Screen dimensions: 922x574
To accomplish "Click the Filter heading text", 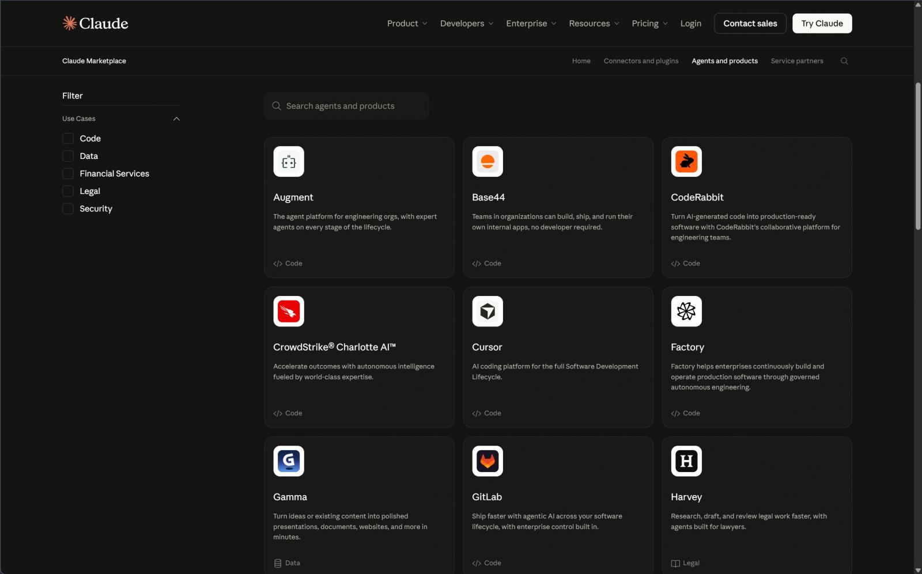I will pyautogui.click(x=73, y=96).
